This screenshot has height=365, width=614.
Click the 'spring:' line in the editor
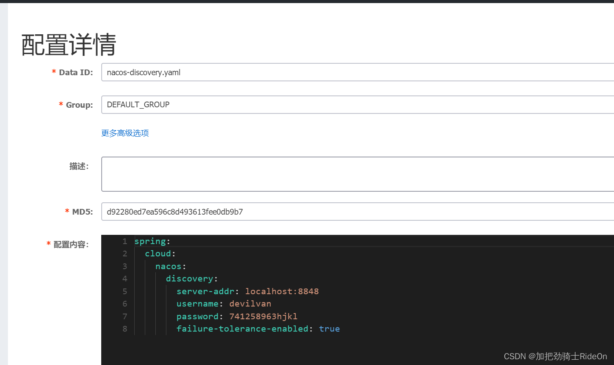pos(152,241)
